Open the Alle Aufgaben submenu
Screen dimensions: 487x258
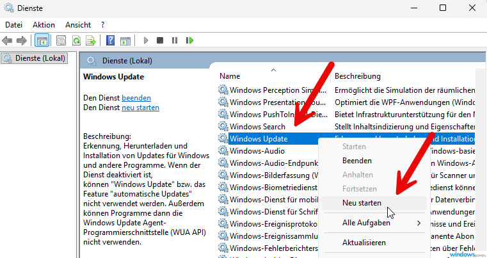374,223
